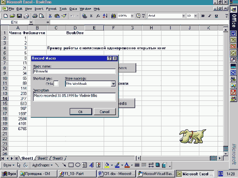Open Print Preview from the toolbar

click(x=42, y=16)
